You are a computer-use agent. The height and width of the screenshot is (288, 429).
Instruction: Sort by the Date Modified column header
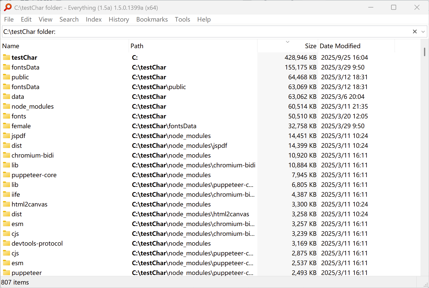click(356, 46)
